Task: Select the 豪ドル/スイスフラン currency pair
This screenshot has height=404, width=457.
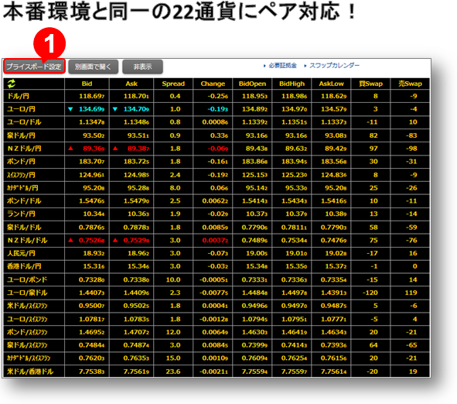Action: pyautogui.click(x=27, y=345)
